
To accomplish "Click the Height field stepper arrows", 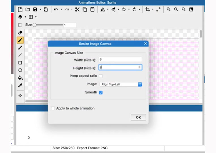I will pyautogui.click(x=140, y=67).
